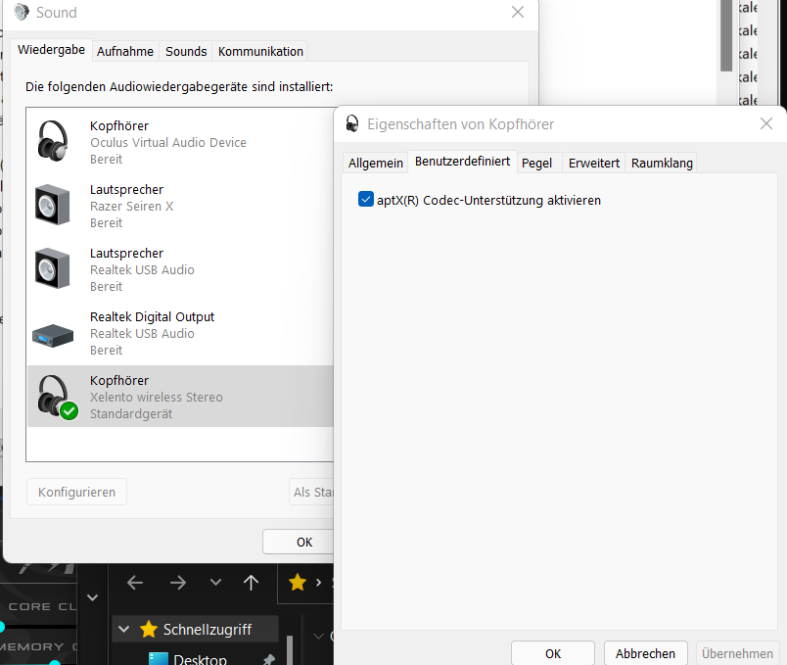The image size is (787, 665).
Task: Go back in File Explorer
Action: tap(135, 583)
